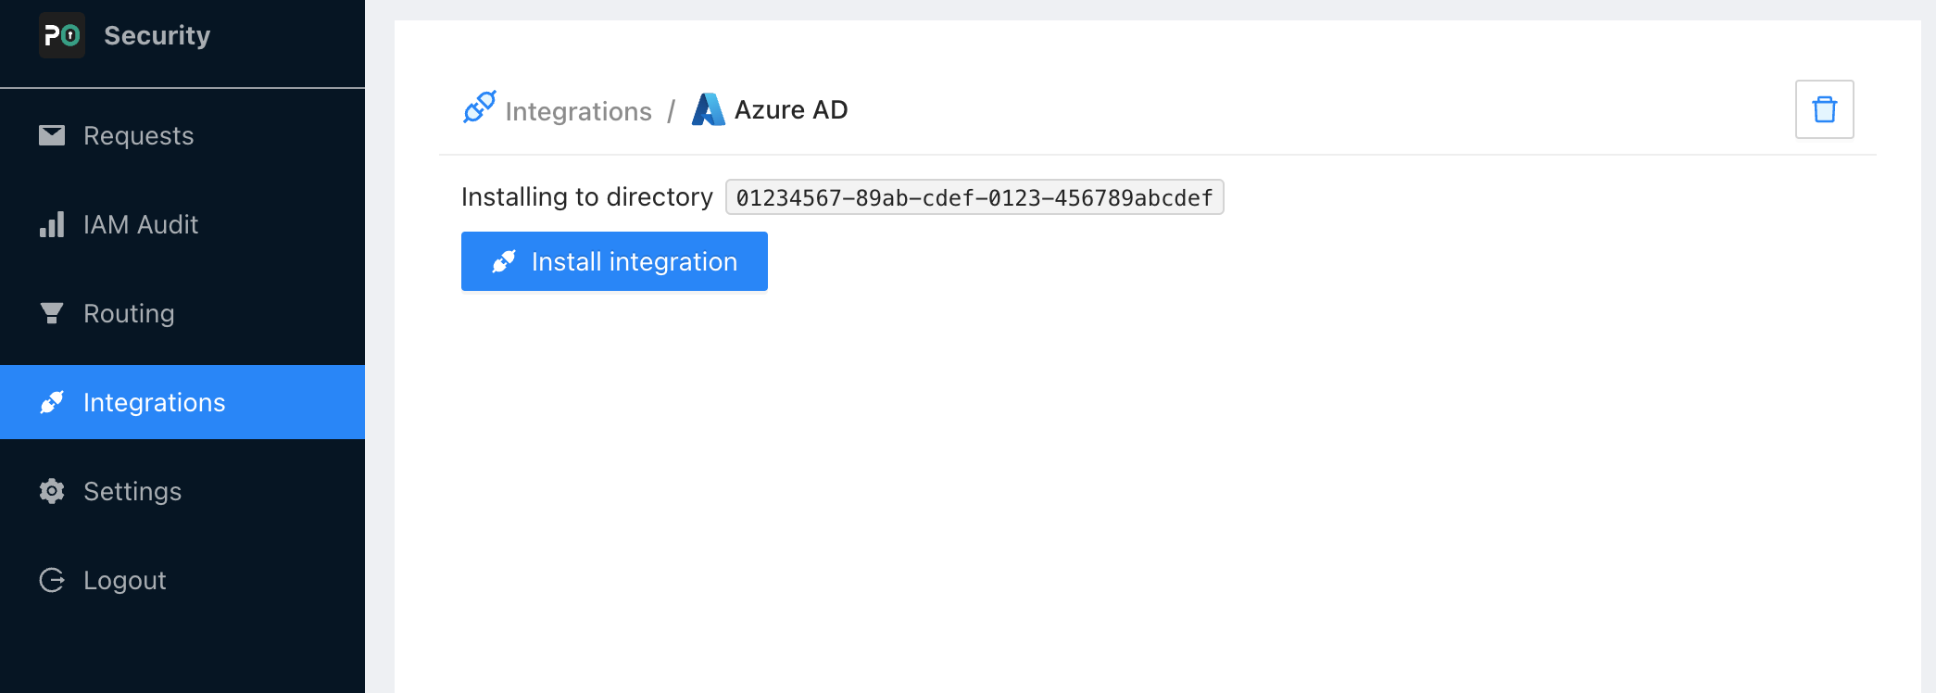1936x693 pixels.
Task: Click the IAM Audit bar chart icon
Action: pyautogui.click(x=52, y=224)
